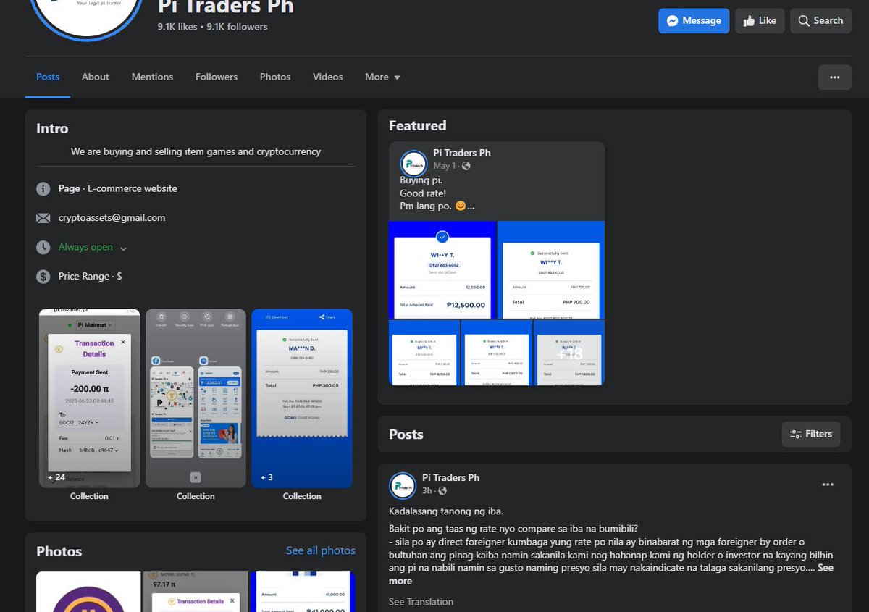Open the Transaction Details collection thumbnail
Viewport: 869px width, 612px height.
(89, 398)
